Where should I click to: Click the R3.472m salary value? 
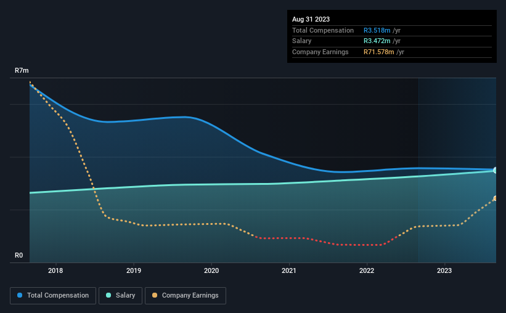pyautogui.click(x=377, y=41)
